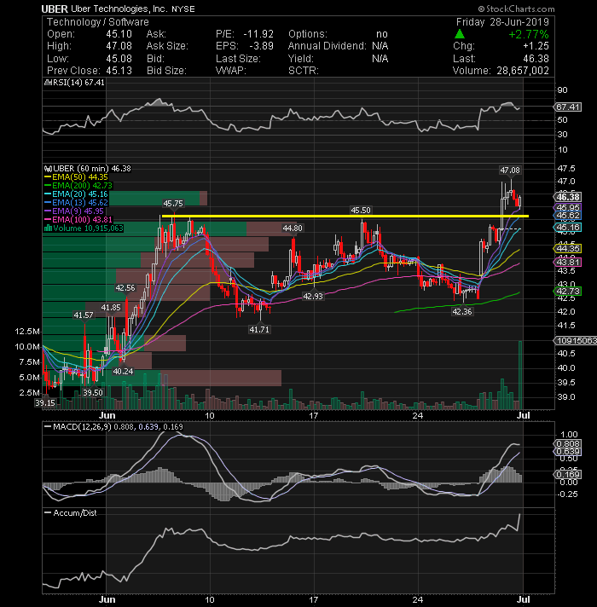Click the 42.56 price callout on chart
This screenshot has height=607, width=597.
click(x=125, y=288)
